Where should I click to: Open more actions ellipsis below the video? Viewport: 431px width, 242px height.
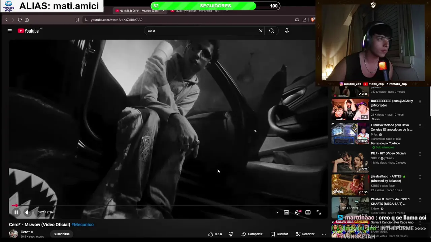(x=324, y=234)
